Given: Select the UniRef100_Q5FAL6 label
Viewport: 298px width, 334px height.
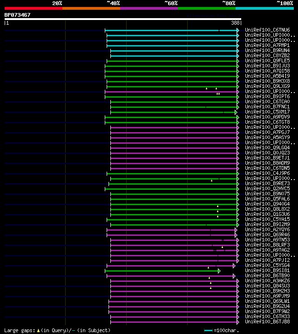Looking at the screenshot, I should point(267,199).
